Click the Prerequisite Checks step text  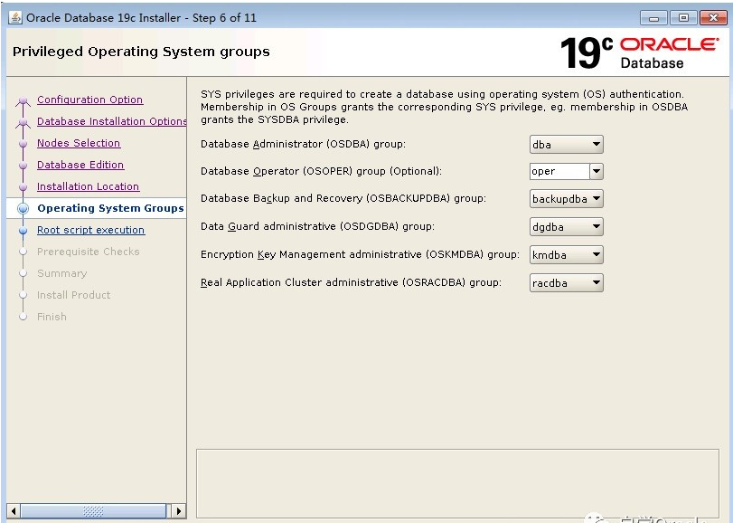pyautogui.click(x=89, y=252)
